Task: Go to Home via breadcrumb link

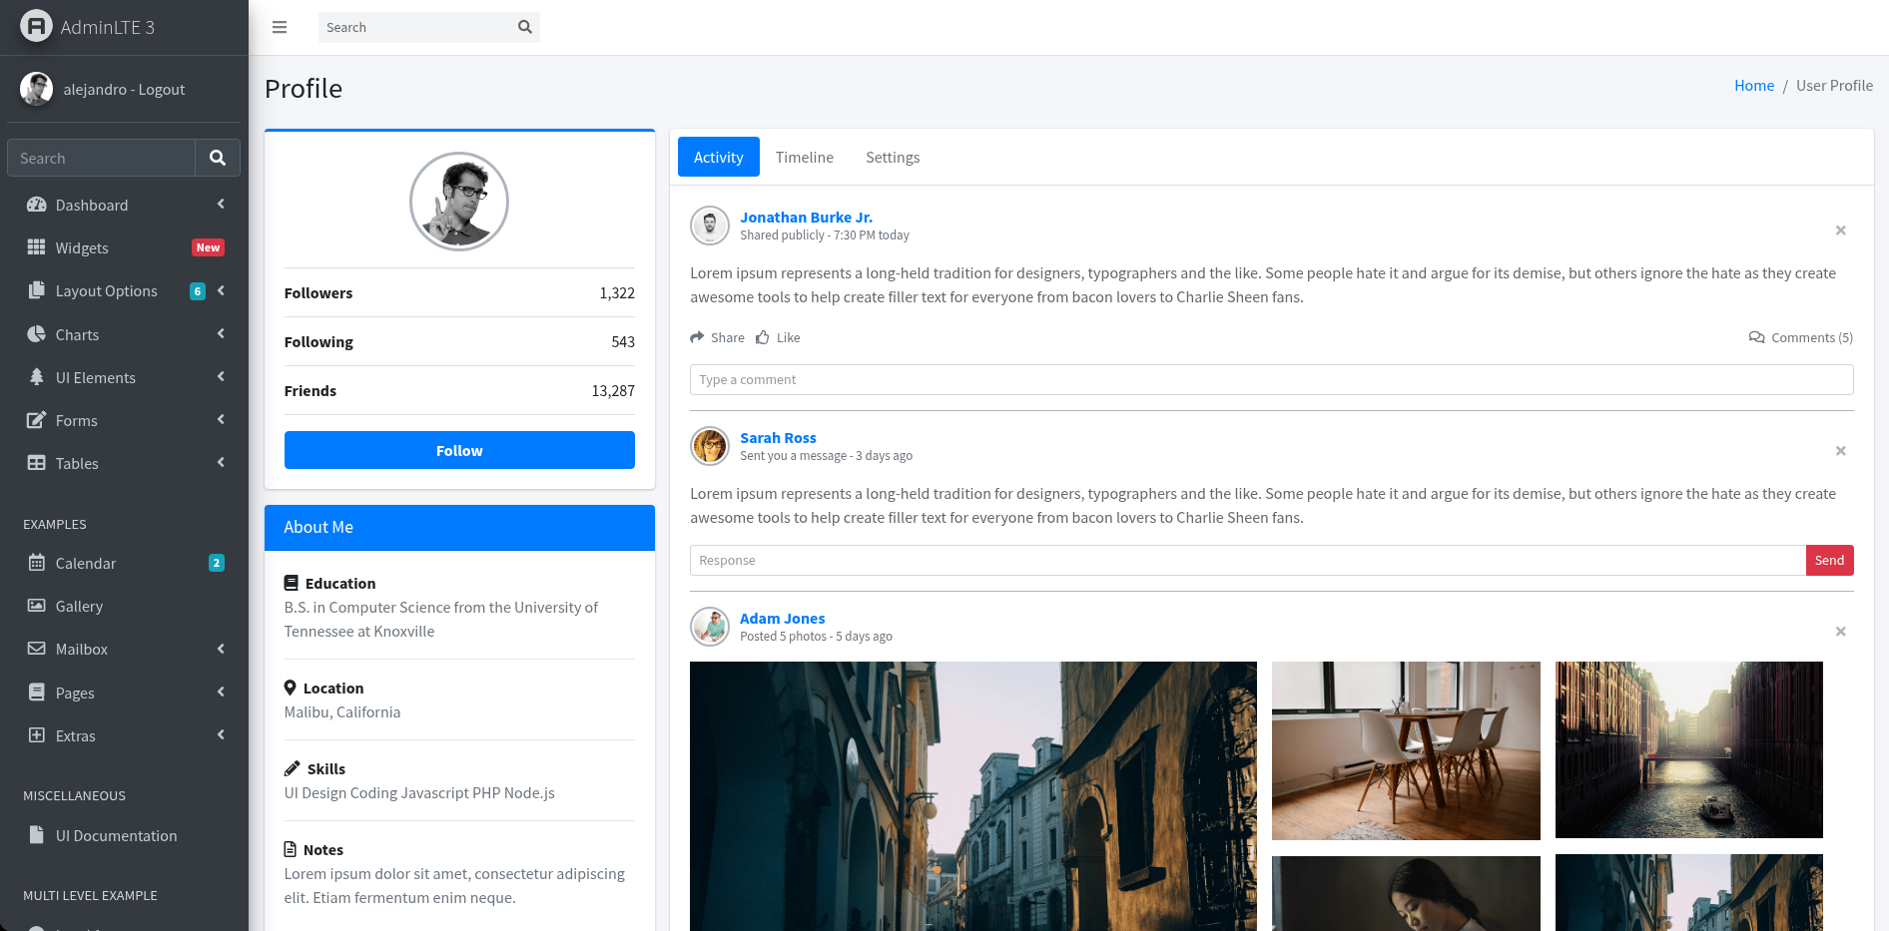Action: point(1754,86)
